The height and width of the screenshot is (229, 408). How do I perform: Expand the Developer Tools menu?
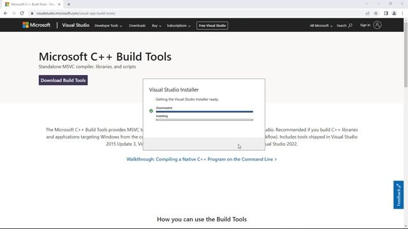click(x=108, y=25)
